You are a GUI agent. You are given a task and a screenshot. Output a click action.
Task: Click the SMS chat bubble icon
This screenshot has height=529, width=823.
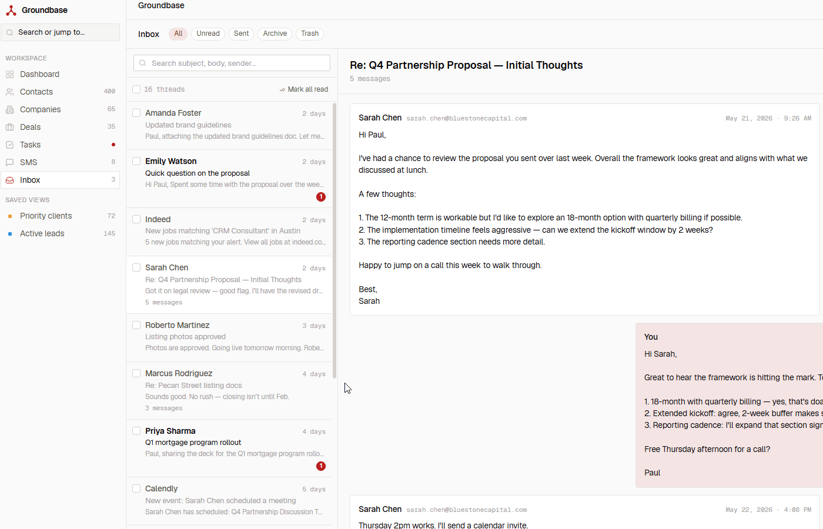(9, 162)
